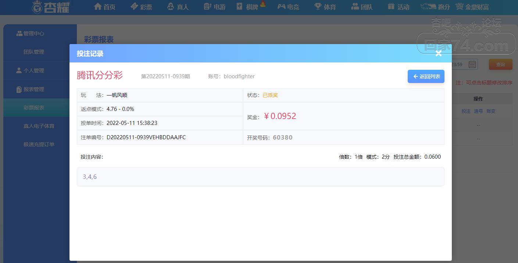The width and height of the screenshot is (518, 263).
Task: Click the gift icon beside 活动
Action: (391, 6)
